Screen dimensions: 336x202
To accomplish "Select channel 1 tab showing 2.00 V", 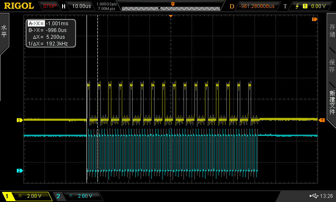I will (x=27, y=196).
